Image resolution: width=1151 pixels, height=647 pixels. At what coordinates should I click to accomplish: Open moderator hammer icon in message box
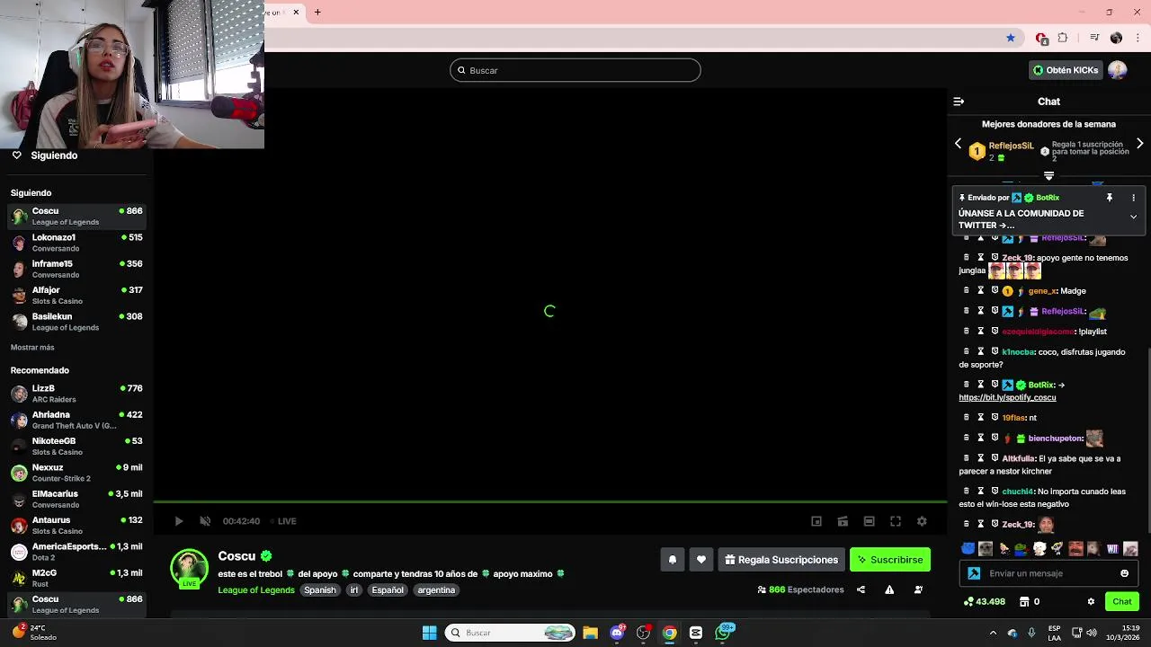(x=974, y=573)
